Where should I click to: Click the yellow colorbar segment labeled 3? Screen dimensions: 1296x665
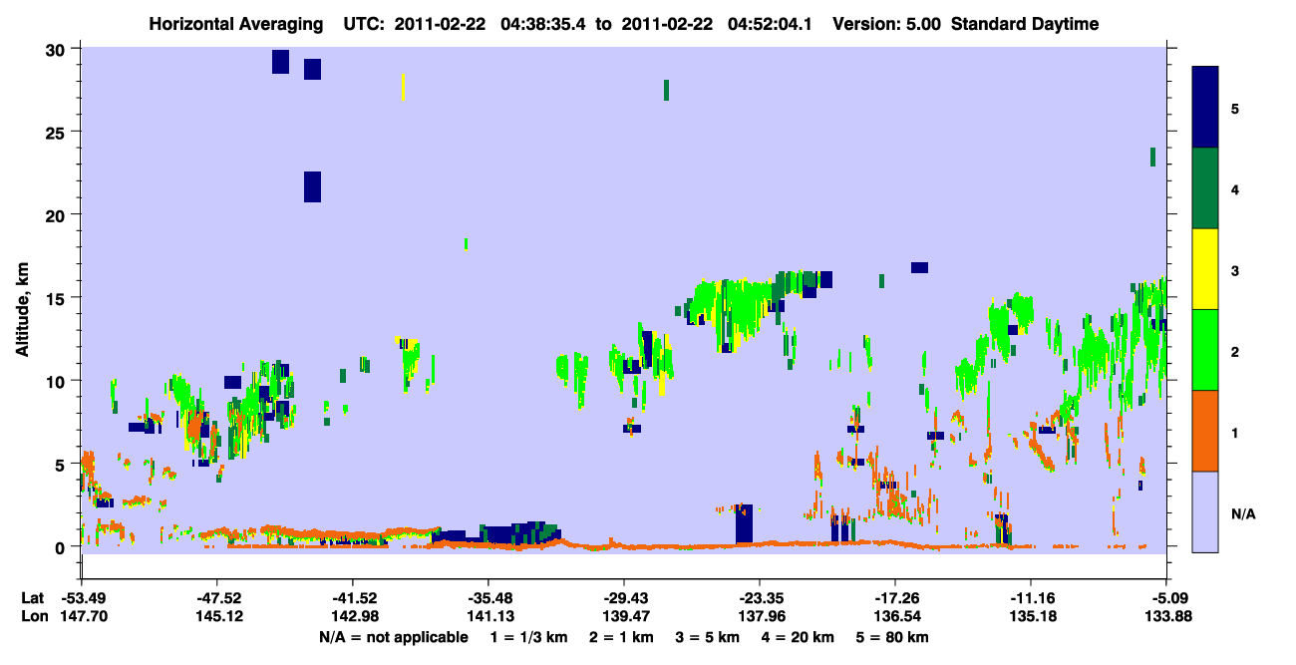click(x=1205, y=269)
